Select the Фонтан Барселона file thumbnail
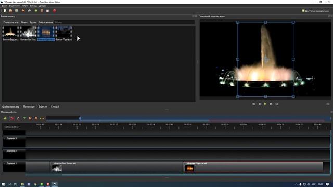 10,33
